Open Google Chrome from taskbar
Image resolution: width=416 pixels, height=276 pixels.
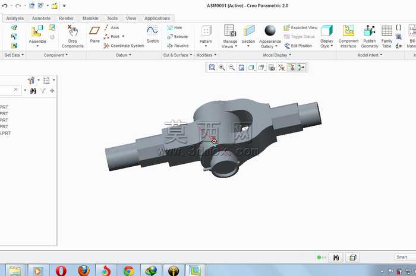coord(129,271)
